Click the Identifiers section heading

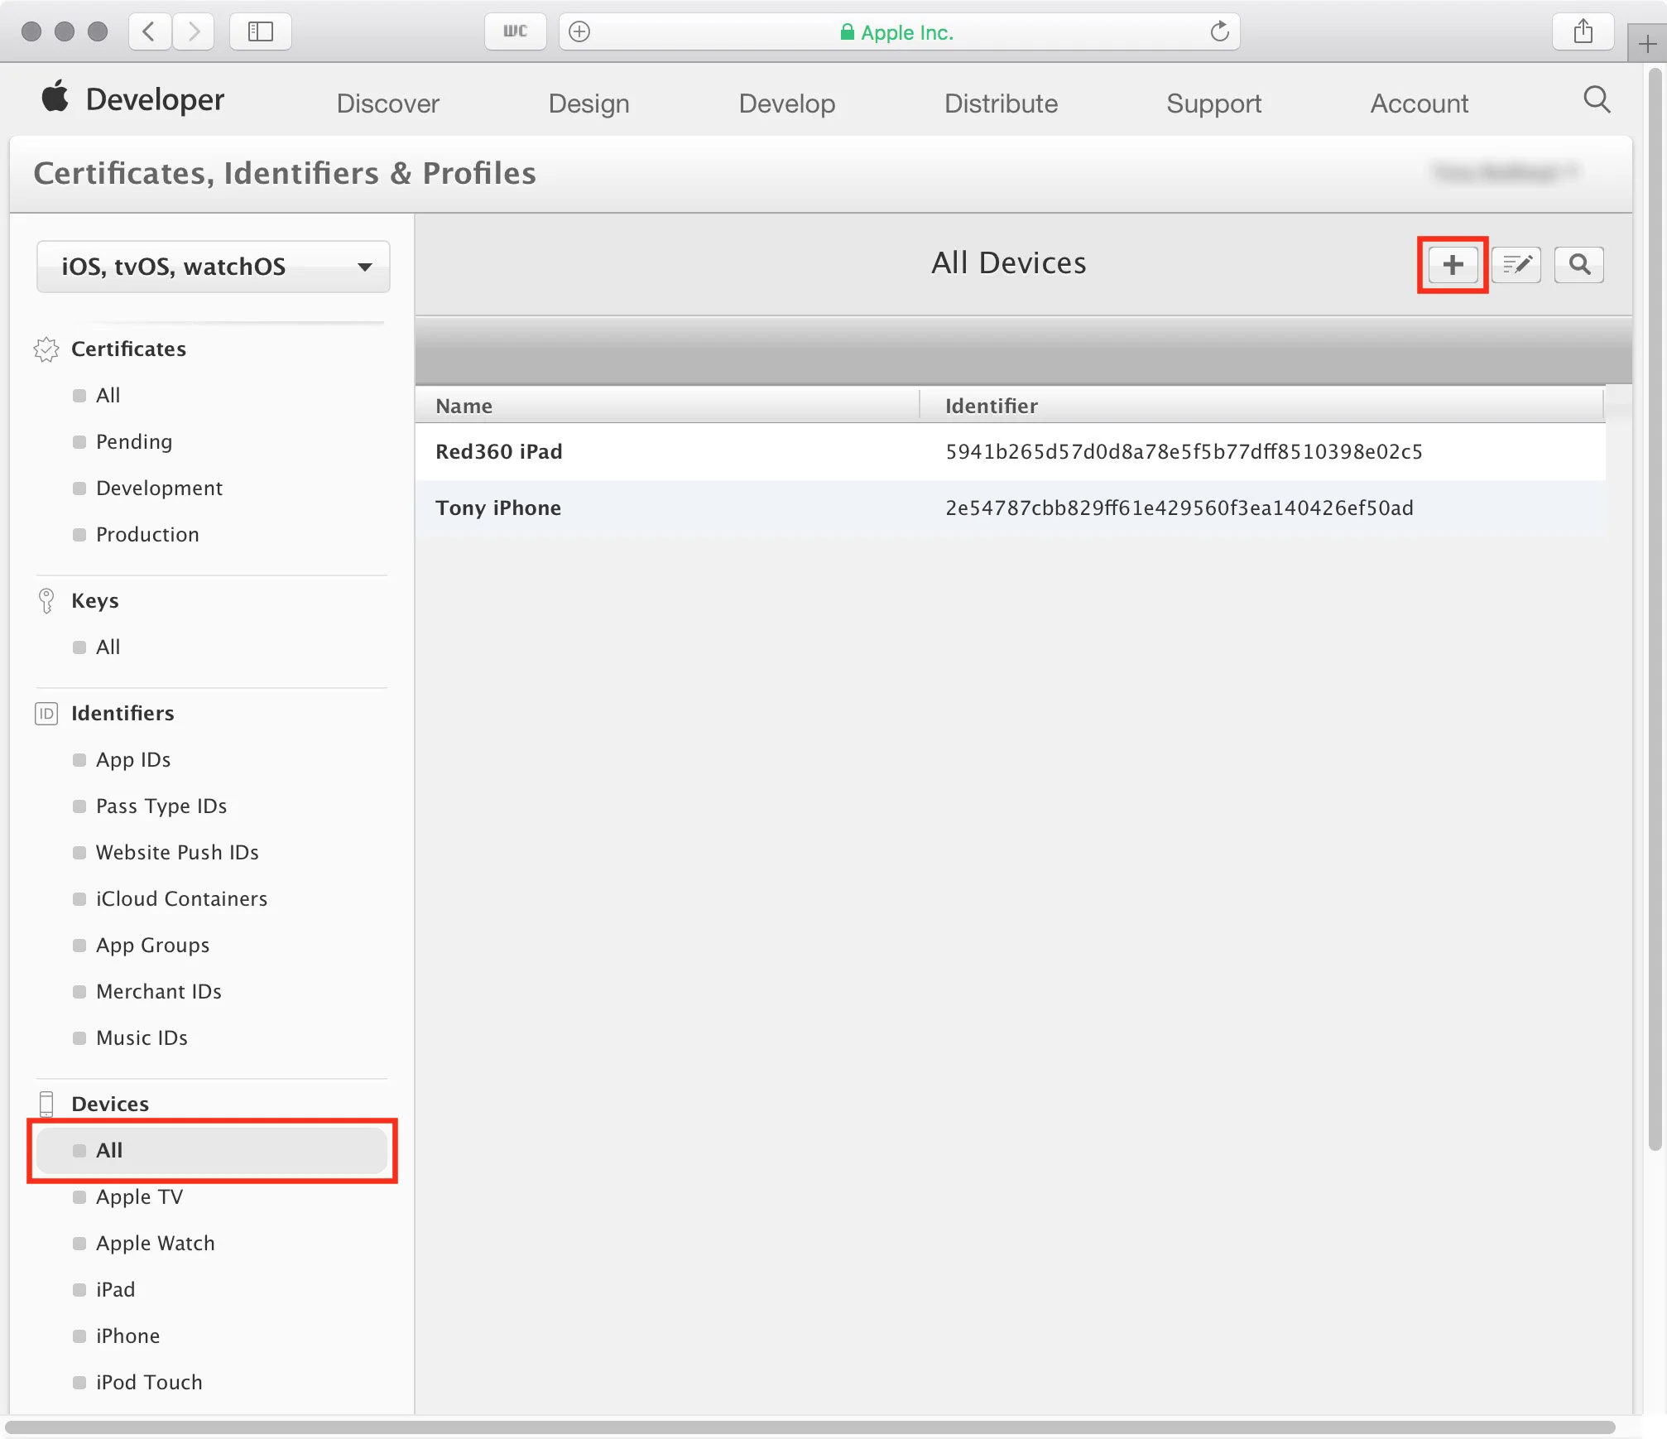point(123,713)
